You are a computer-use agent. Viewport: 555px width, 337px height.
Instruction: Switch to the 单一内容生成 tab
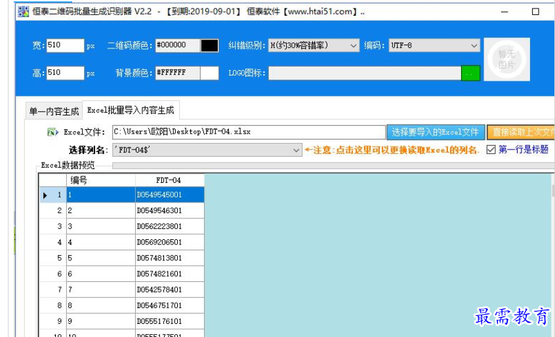(x=54, y=111)
